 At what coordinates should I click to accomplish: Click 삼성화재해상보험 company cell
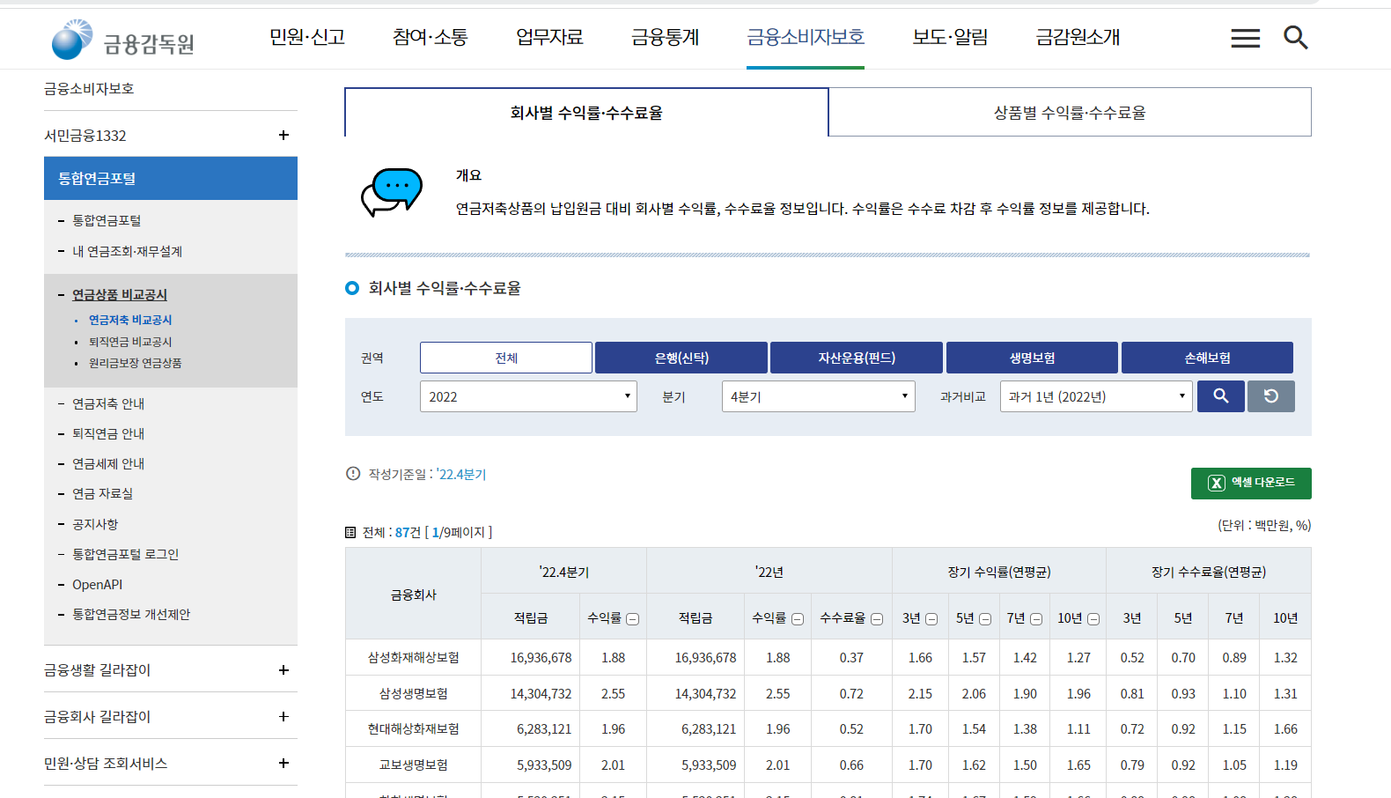pos(413,657)
